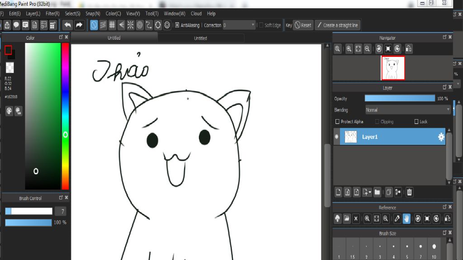Open the Blending mode dropdown
The height and width of the screenshot is (260, 463).
408,110
